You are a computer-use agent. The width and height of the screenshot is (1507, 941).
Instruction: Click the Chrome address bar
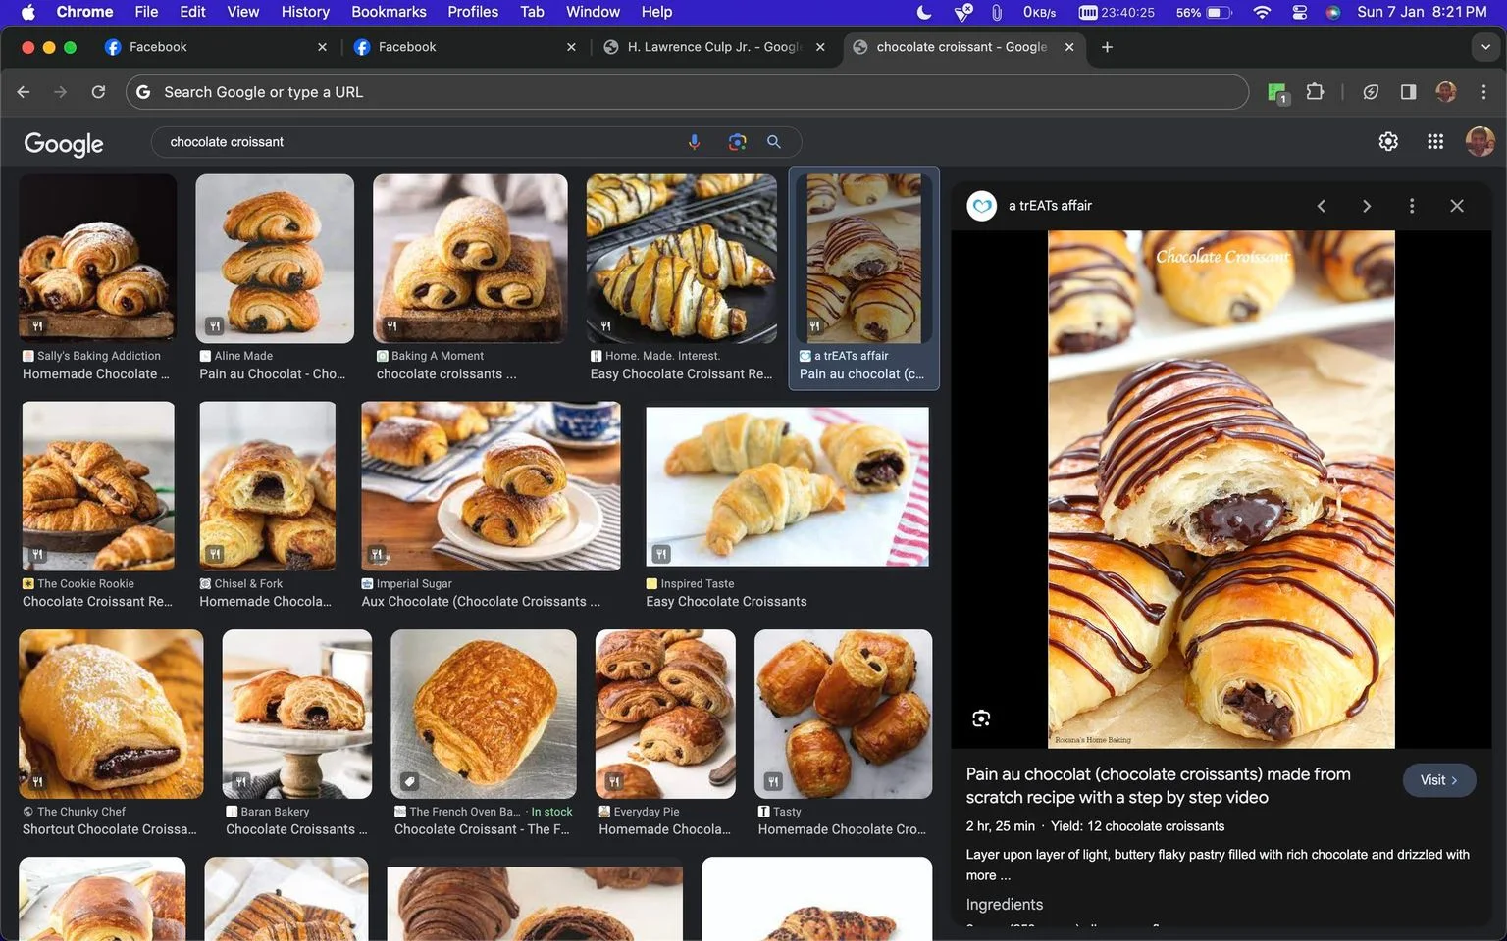687,92
